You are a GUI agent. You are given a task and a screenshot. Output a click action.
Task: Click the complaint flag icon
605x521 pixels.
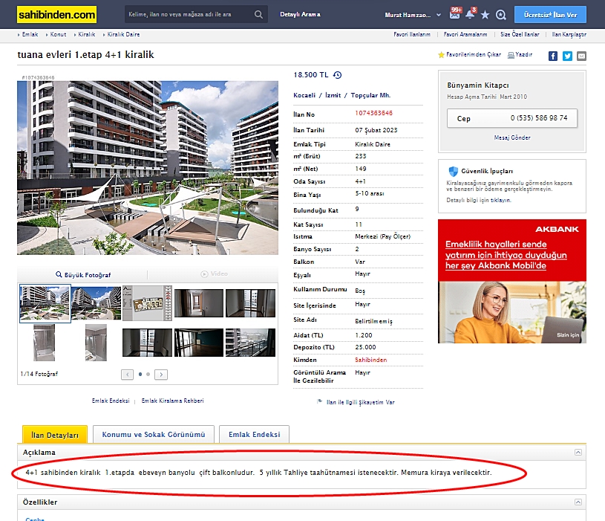click(319, 401)
